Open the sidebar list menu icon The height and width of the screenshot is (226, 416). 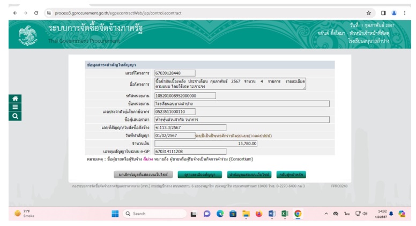pos(15,107)
